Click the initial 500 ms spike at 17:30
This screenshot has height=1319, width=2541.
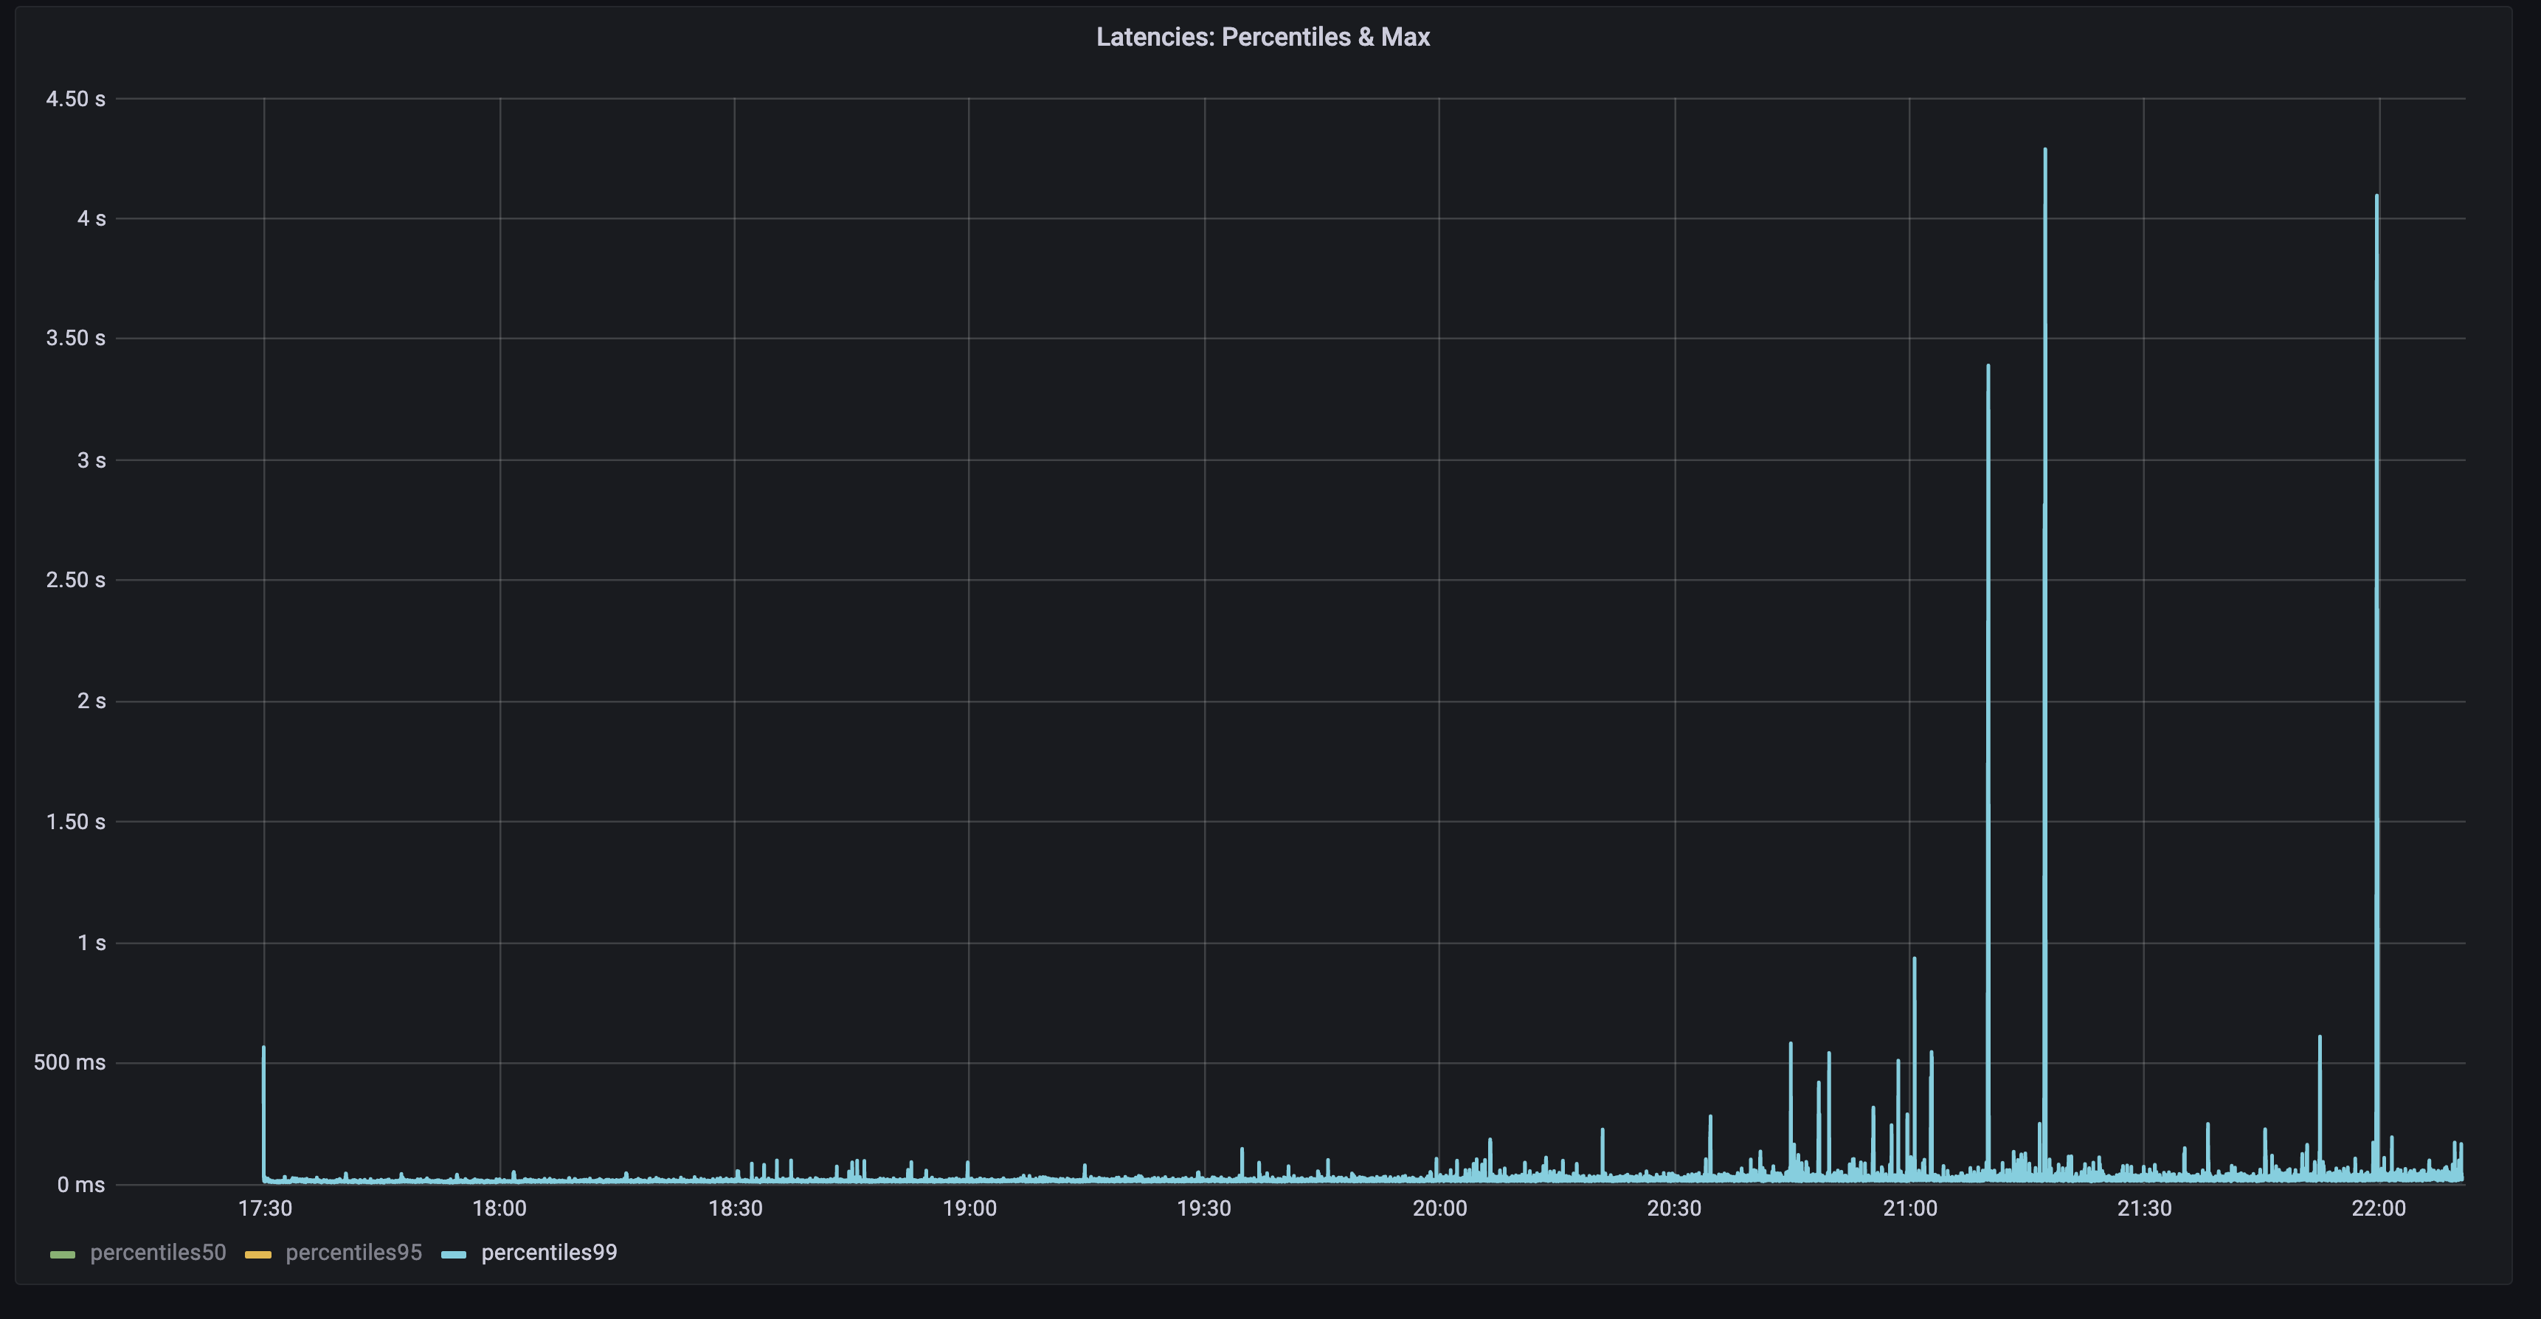point(263,1112)
